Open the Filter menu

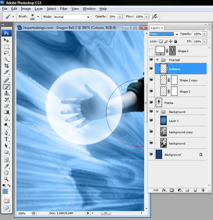tap(64, 9)
